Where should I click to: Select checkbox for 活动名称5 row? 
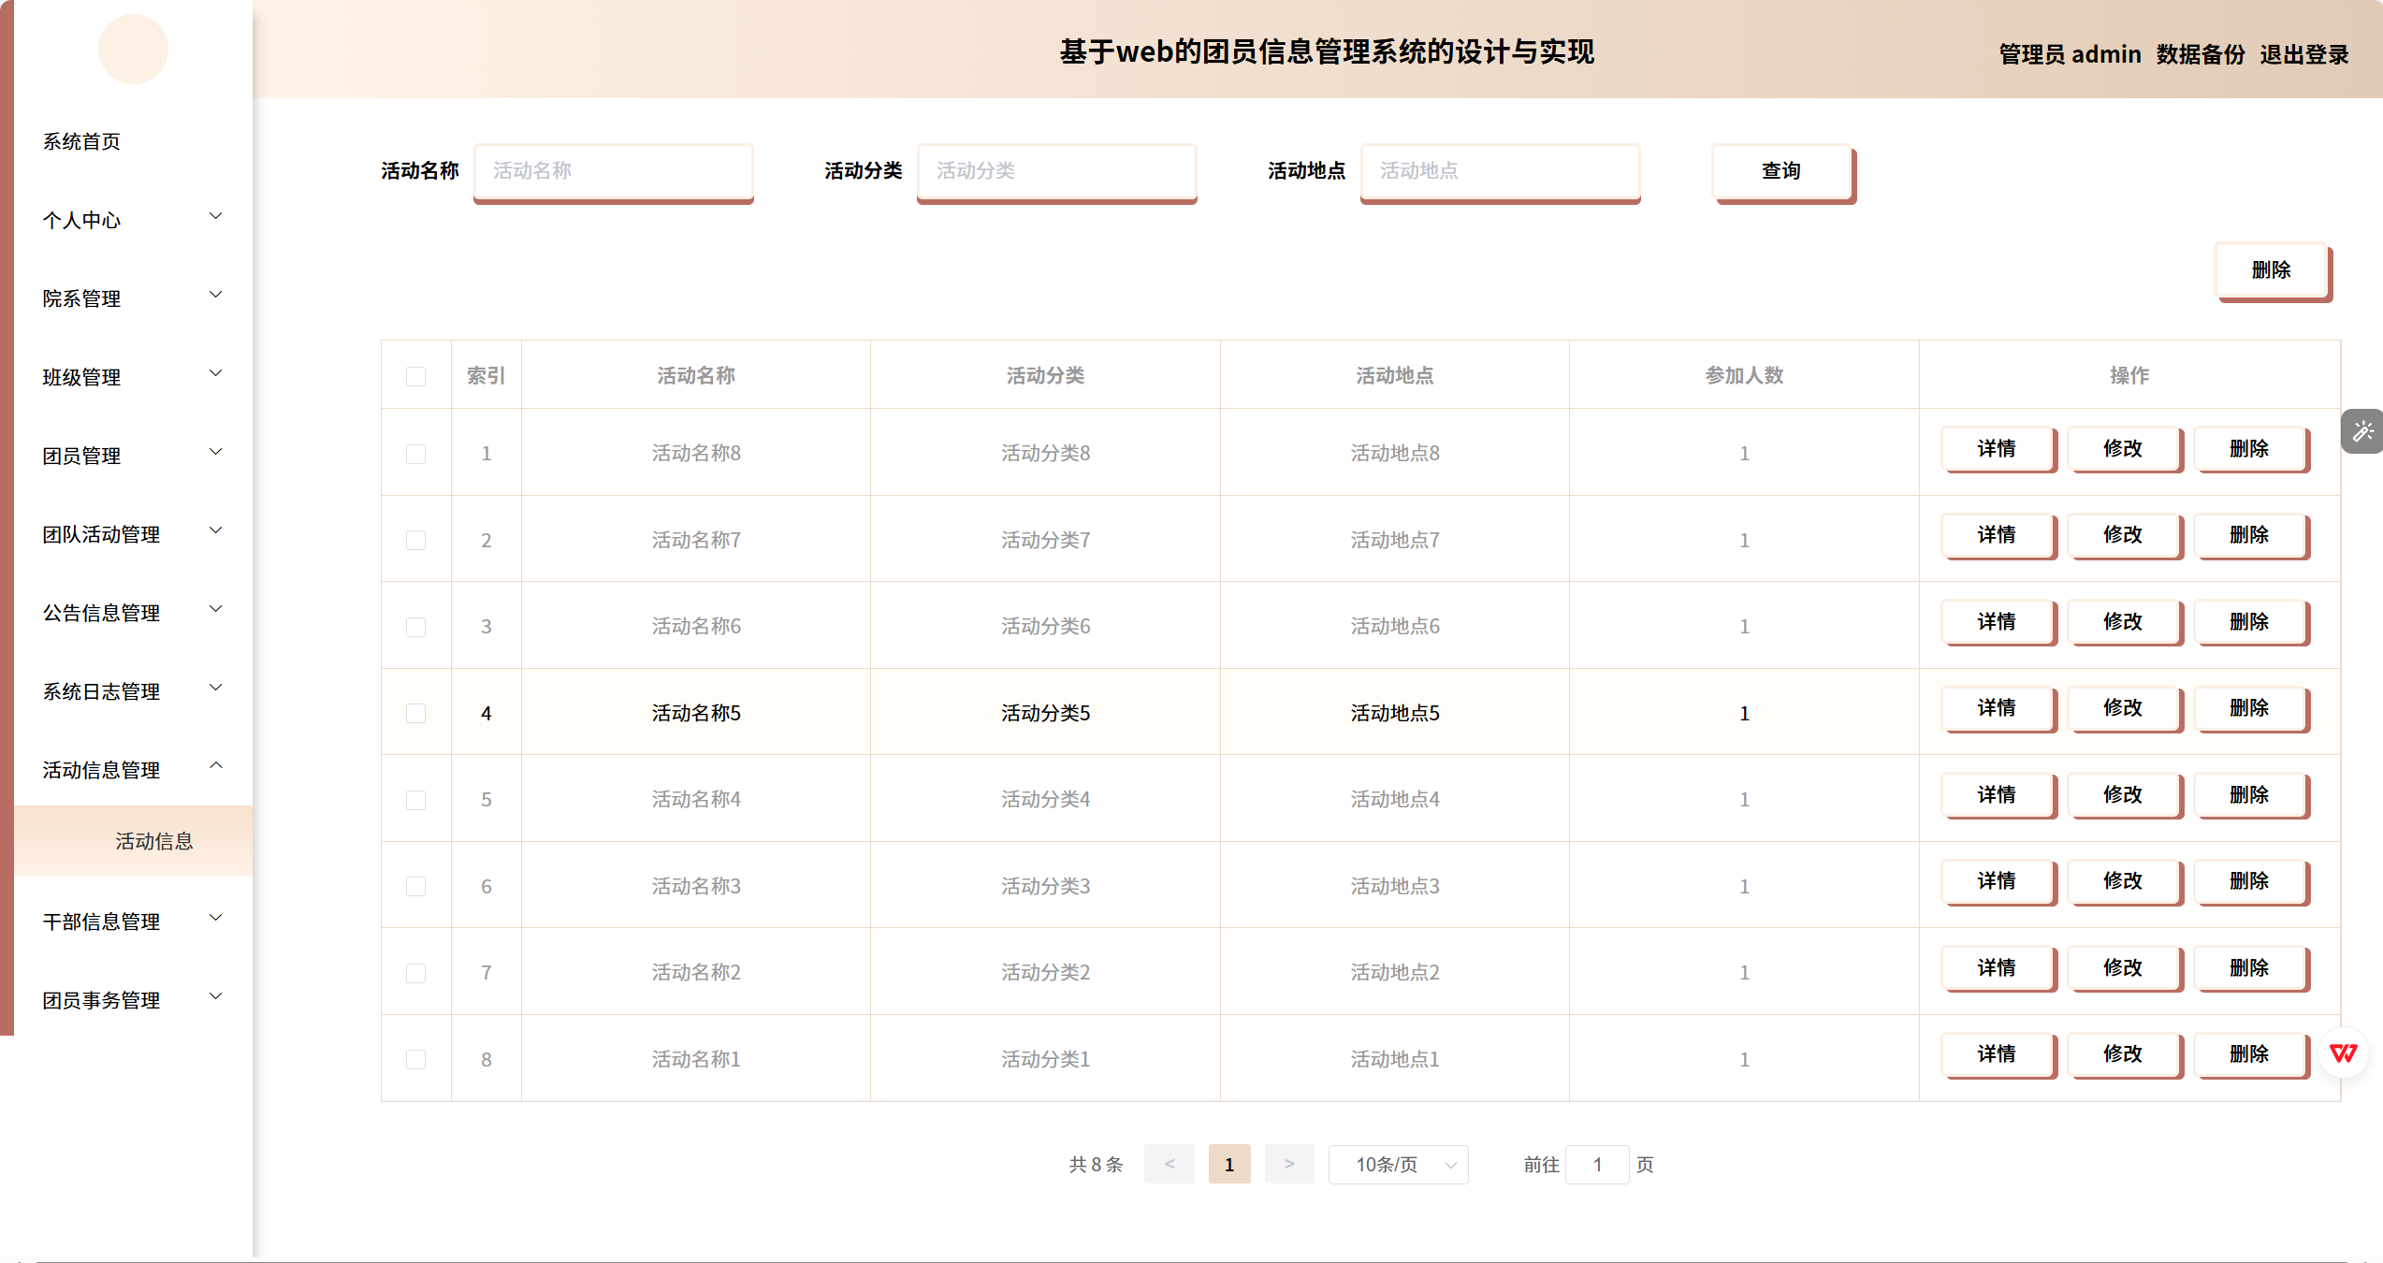[x=415, y=713]
